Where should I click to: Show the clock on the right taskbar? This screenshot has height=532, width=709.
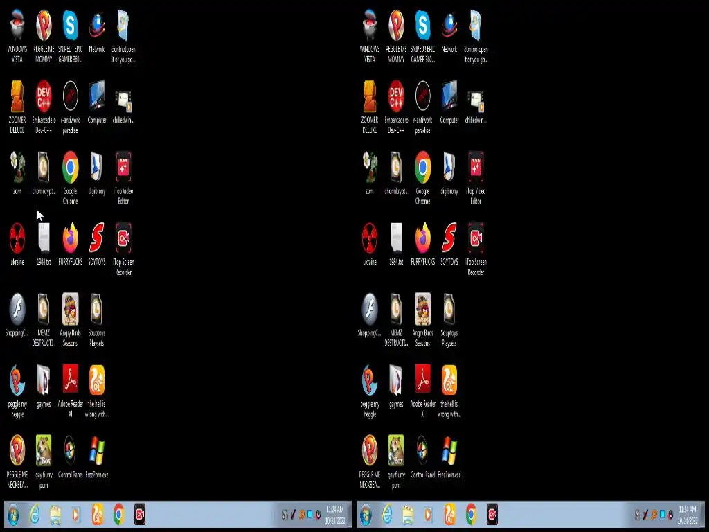688,515
